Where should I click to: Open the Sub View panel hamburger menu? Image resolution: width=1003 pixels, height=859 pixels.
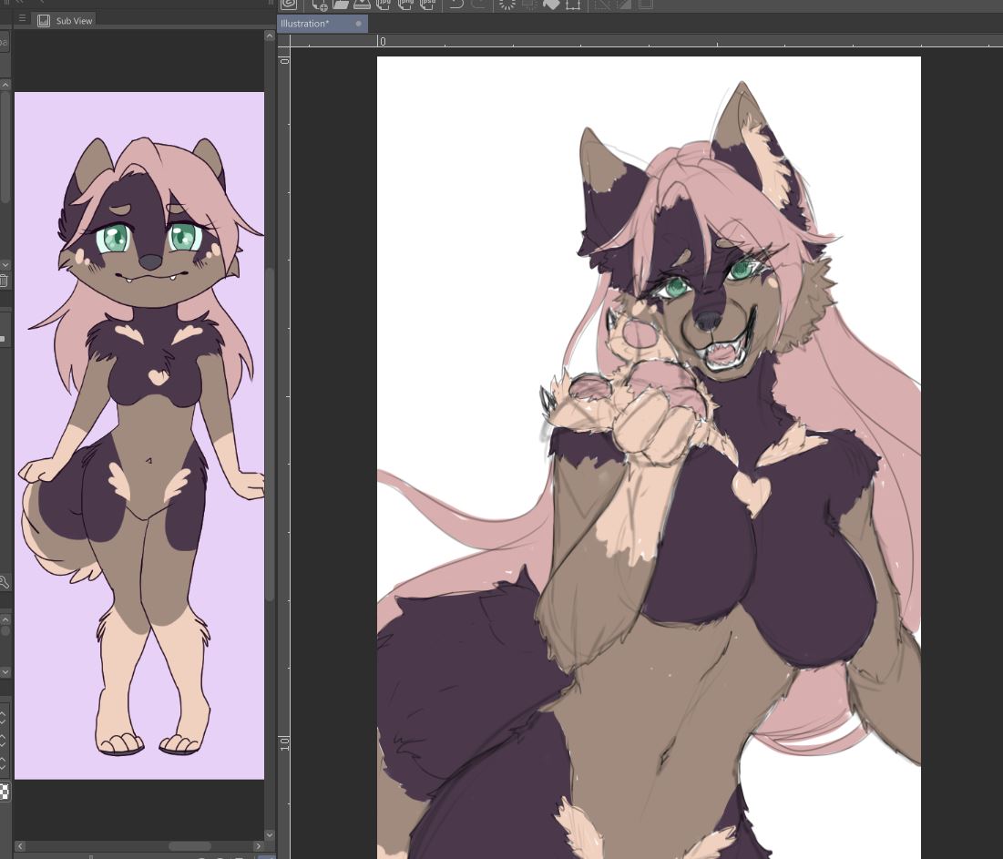point(23,19)
